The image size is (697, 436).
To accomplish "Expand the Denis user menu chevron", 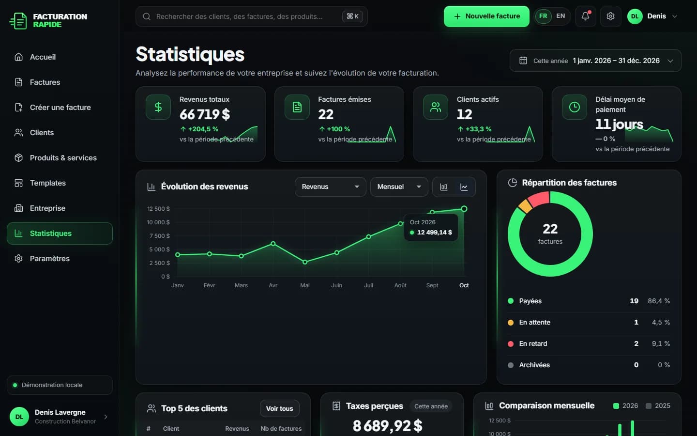I will coord(675,16).
